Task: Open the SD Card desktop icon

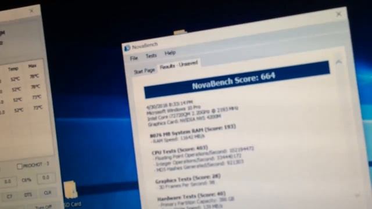Action: [72, 193]
